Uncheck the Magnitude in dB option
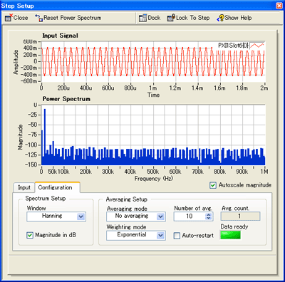The image size is (285, 282). (30, 235)
